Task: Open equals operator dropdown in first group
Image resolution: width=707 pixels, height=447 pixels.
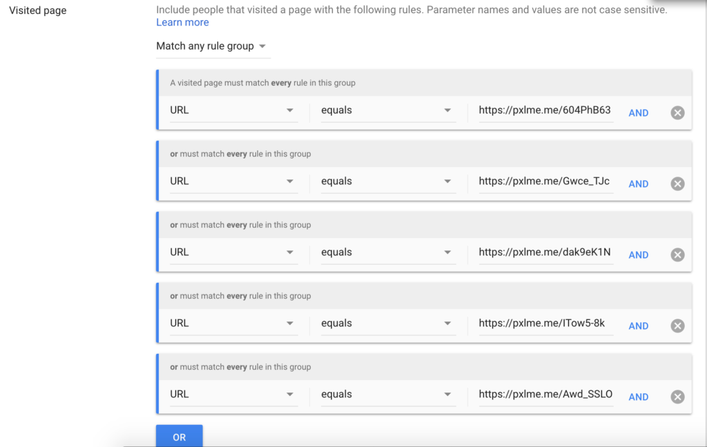Action: tap(387, 110)
